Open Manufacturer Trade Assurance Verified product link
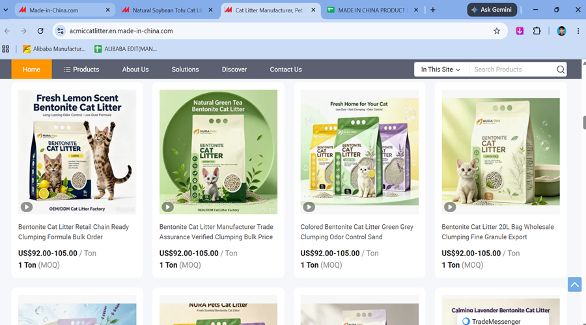 216,231
